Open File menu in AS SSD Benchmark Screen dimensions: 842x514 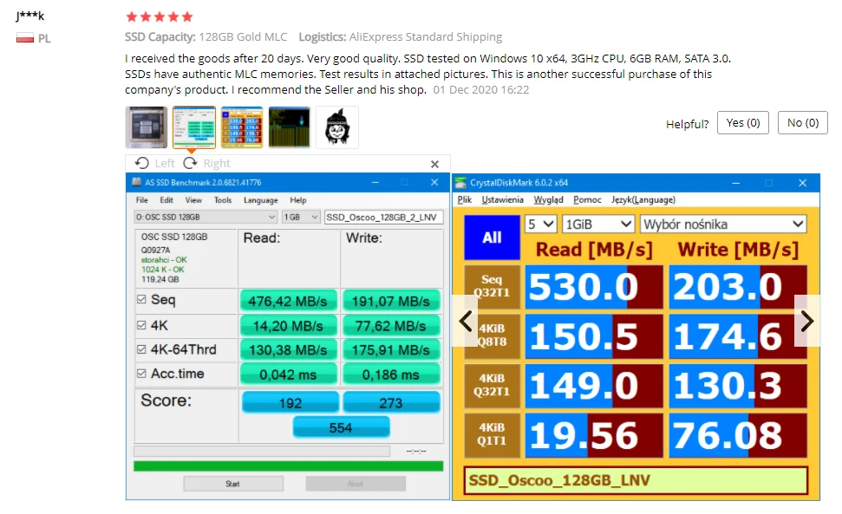141,200
